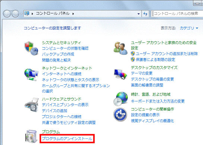Image resolution: width=203 pixels, height=145 pixels.
Task: Click プログラムのアンインストール link
Action: [x=67, y=139]
